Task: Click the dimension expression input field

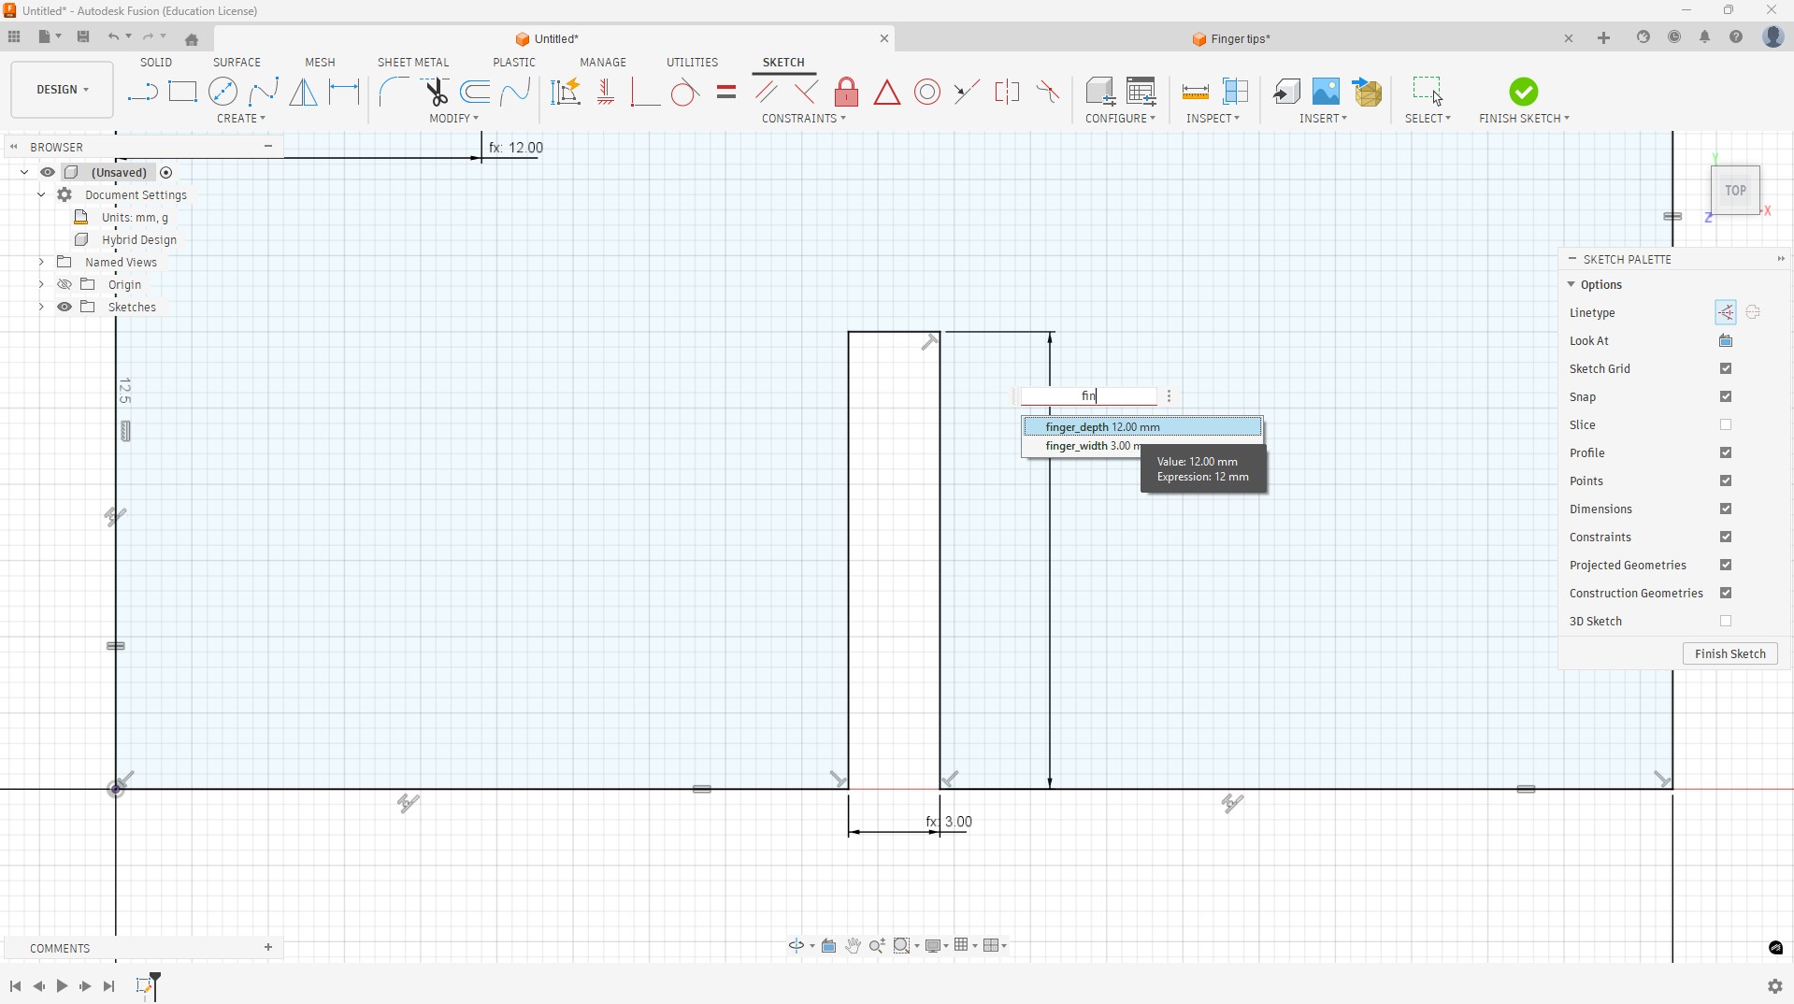Action: pyautogui.click(x=1088, y=396)
